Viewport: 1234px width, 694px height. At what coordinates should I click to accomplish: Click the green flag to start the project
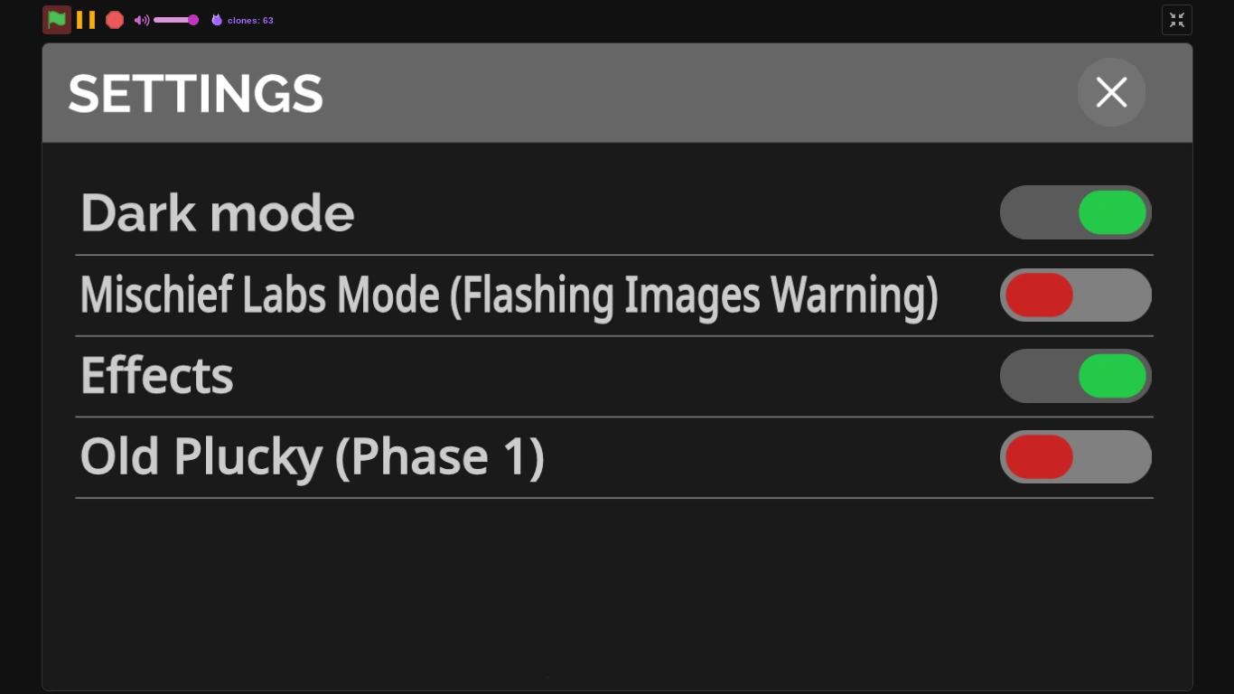pos(57,20)
